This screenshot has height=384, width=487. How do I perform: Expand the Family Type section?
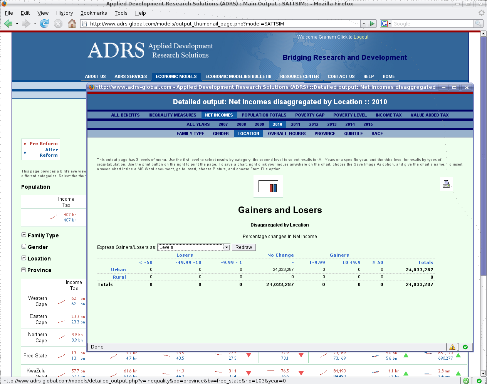coord(24,235)
